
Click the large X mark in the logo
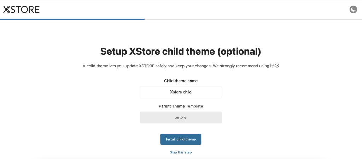click(7, 10)
